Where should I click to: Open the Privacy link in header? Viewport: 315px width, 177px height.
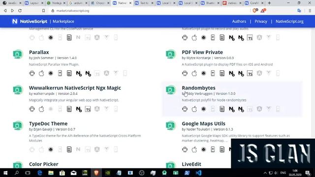point(261,21)
